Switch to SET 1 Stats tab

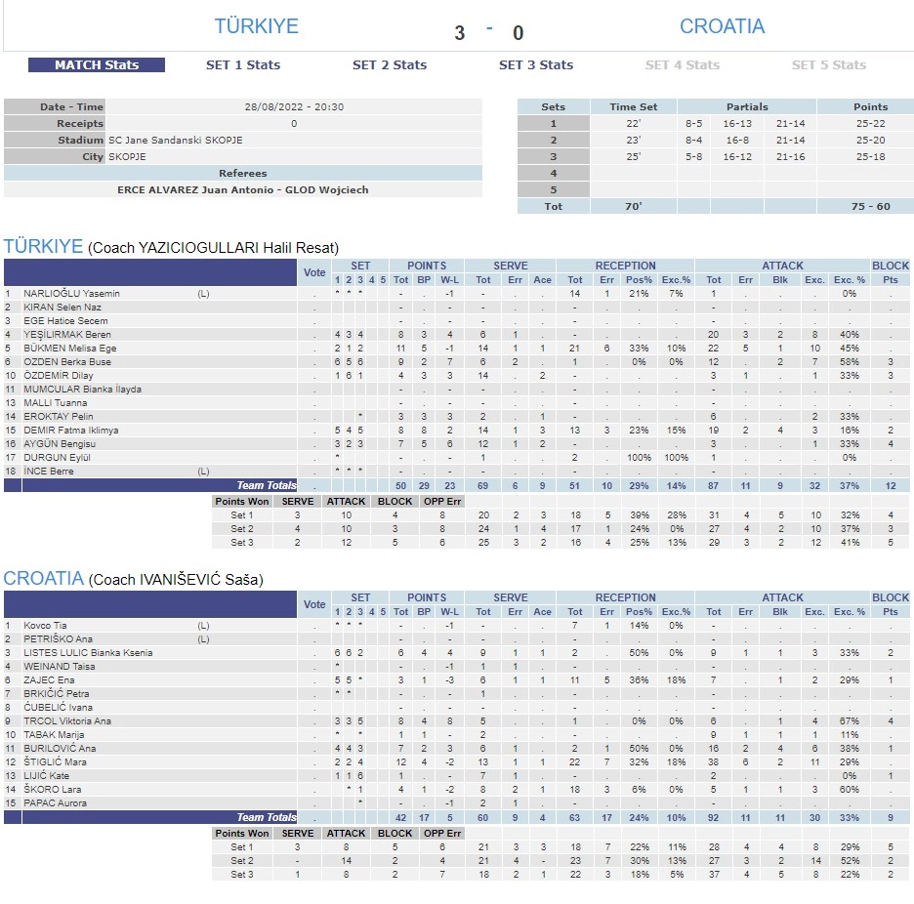(243, 65)
